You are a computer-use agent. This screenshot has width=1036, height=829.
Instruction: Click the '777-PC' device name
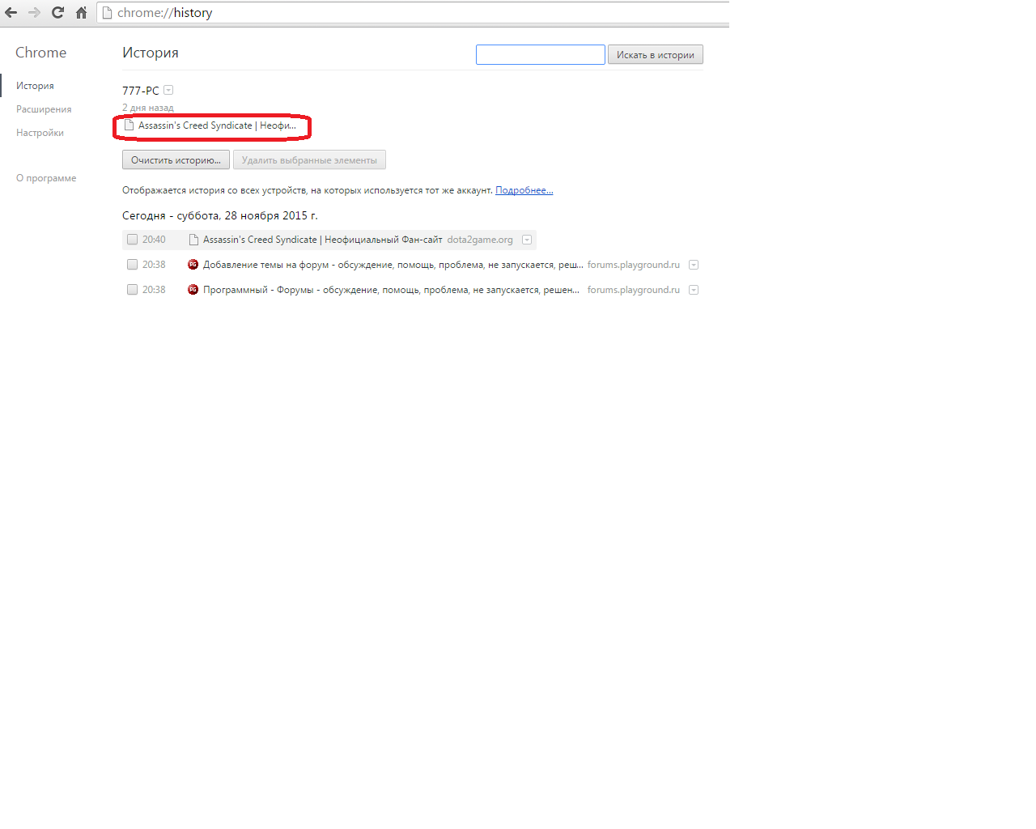point(141,91)
